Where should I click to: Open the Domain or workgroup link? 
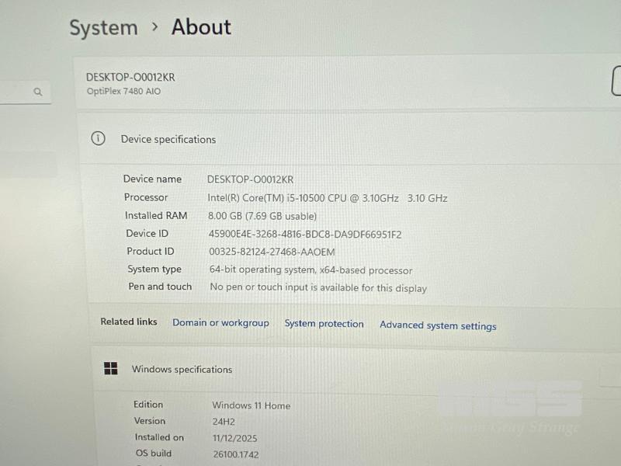220,323
